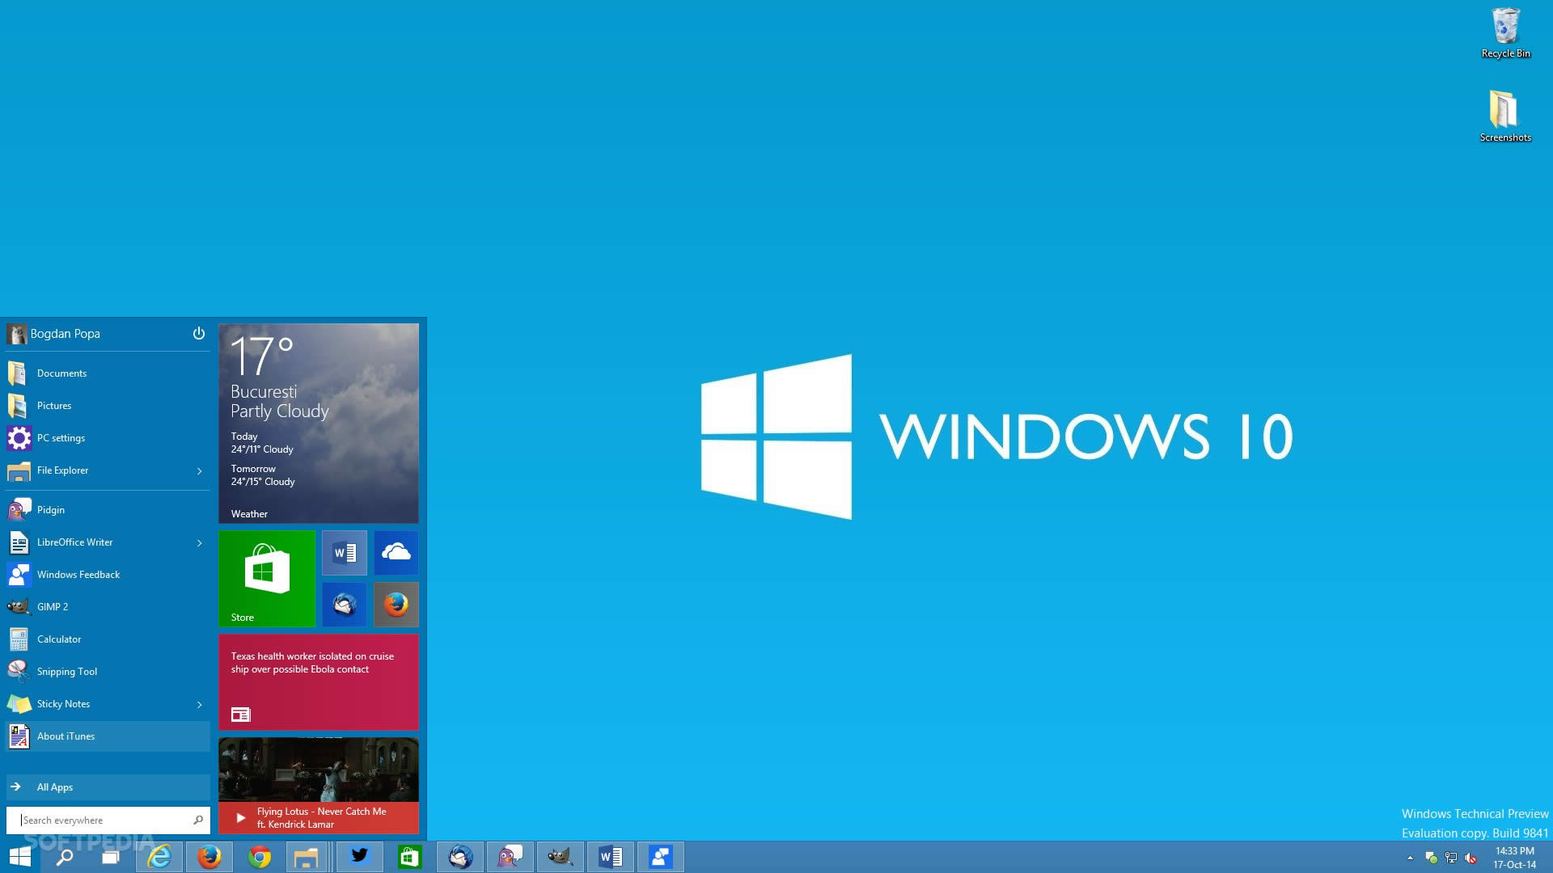Screen dimensions: 1553x873
Task: Expand the Sticky Notes submenu arrow
Action: tap(199, 704)
